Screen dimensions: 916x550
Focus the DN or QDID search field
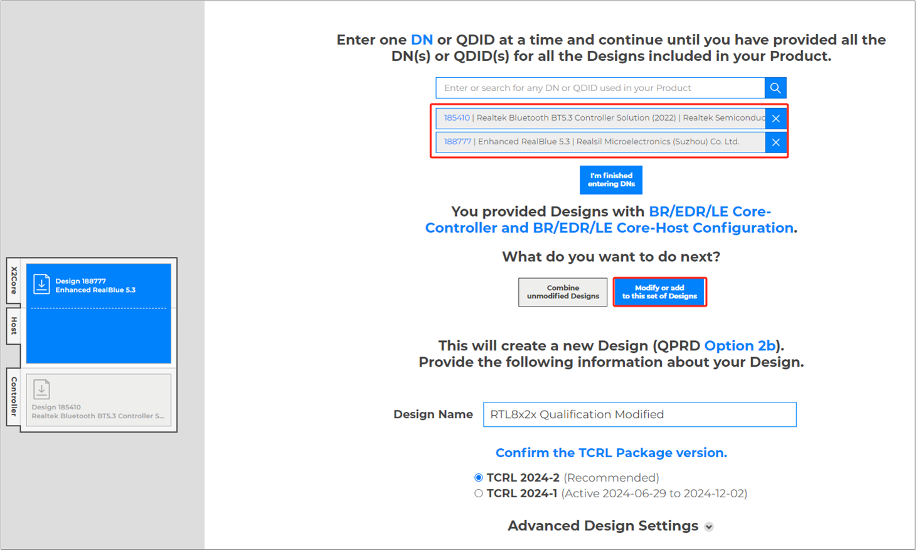[x=600, y=88]
